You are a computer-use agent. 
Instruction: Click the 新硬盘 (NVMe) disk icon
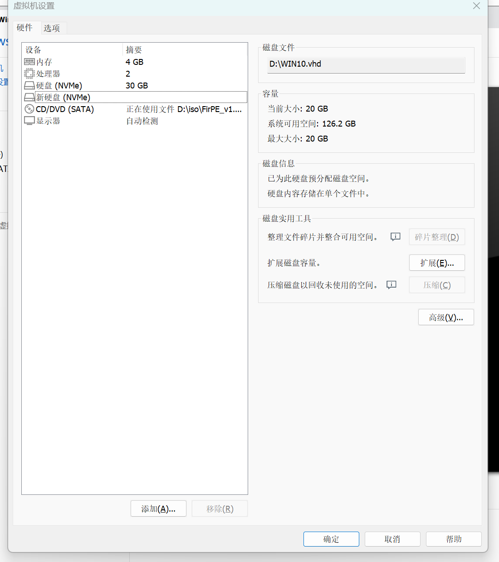click(29, 97)
